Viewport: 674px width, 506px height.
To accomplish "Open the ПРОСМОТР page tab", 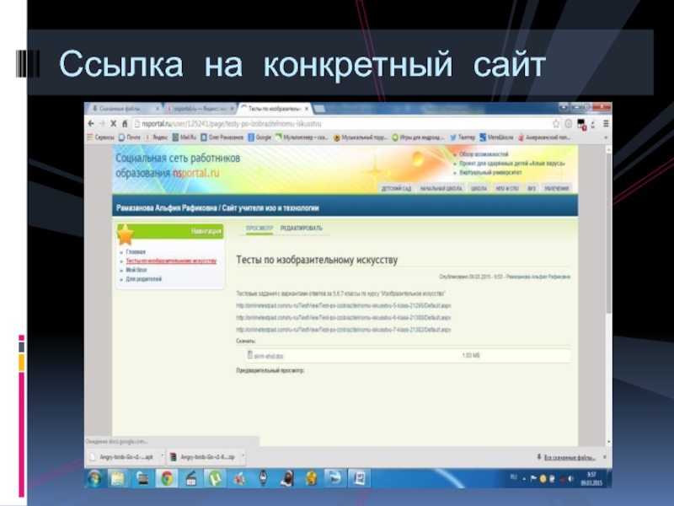I will point(259,228).
